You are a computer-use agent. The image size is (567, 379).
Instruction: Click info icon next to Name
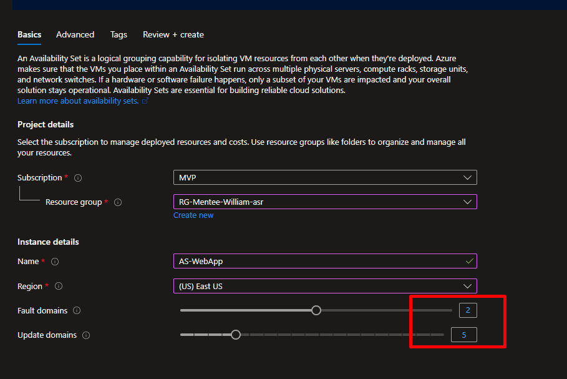click(x=55, y=262)
